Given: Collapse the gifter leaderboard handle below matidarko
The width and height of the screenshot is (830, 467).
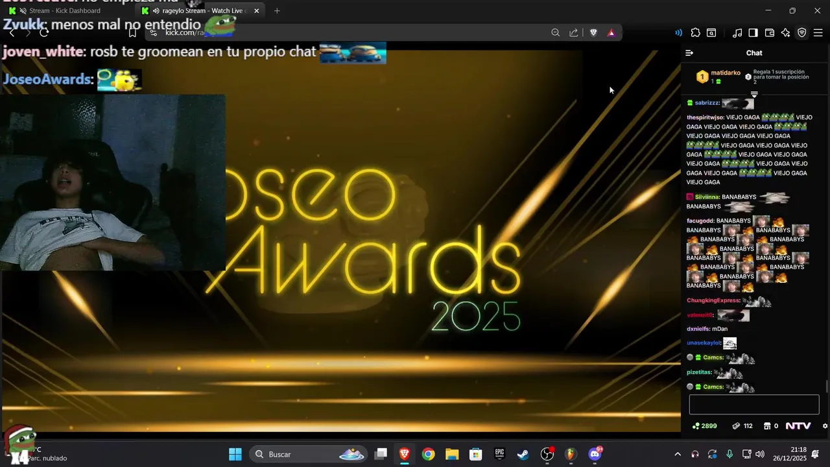Looking at the screenshot, I should point(754,95).
